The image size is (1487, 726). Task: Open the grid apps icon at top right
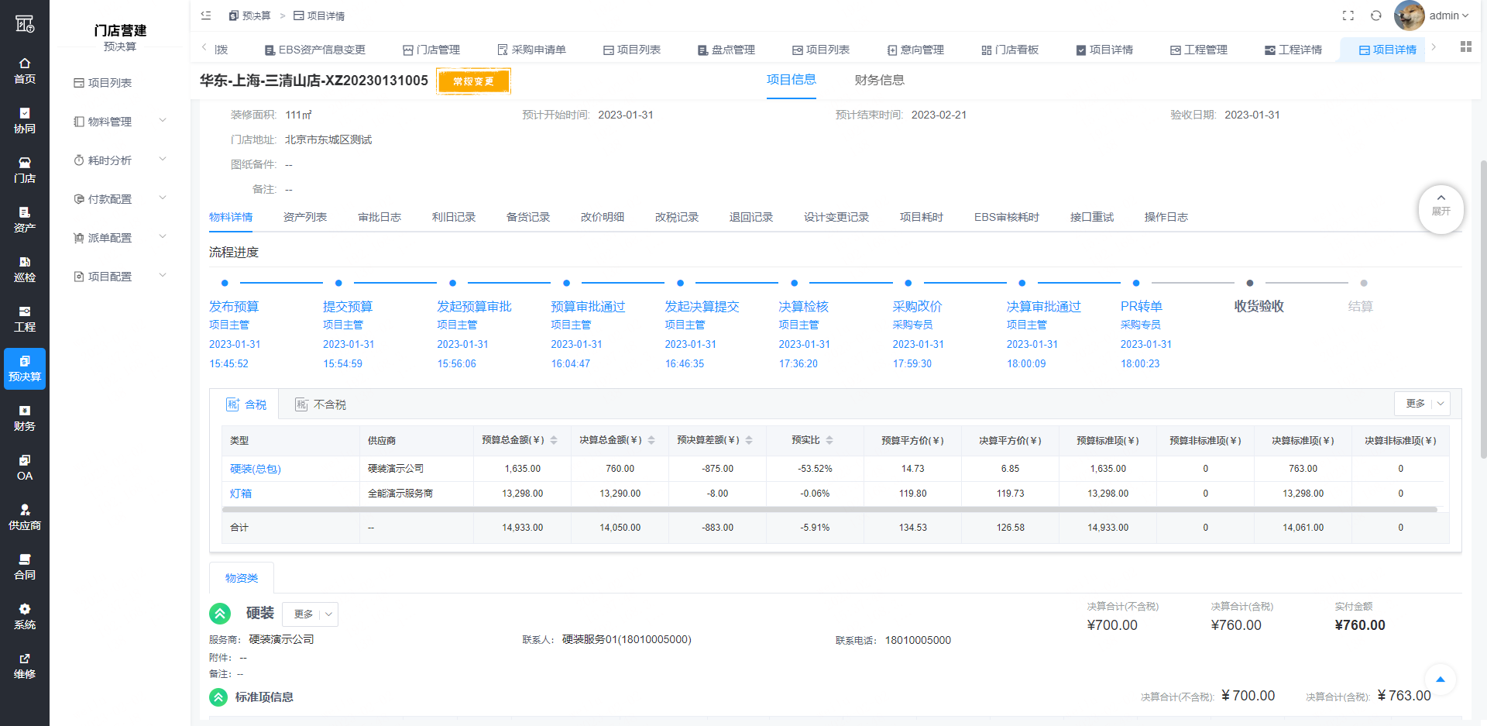tap(1465, 47)
